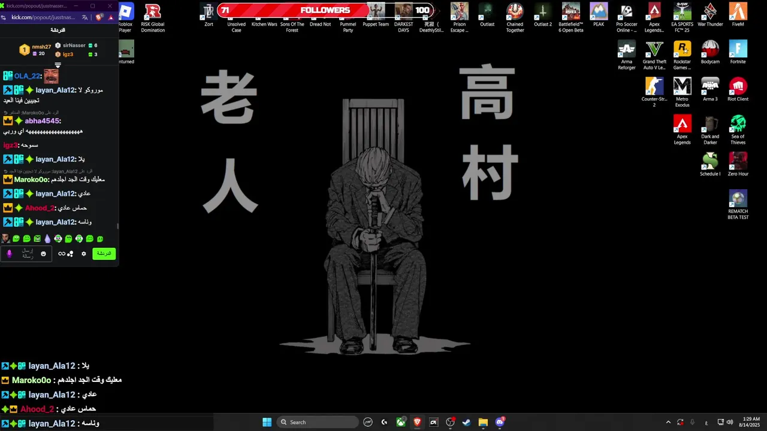This screenshot has height=431, width=767.
Task: Open OLA_22's profile in chat
Action: (28, 76)
